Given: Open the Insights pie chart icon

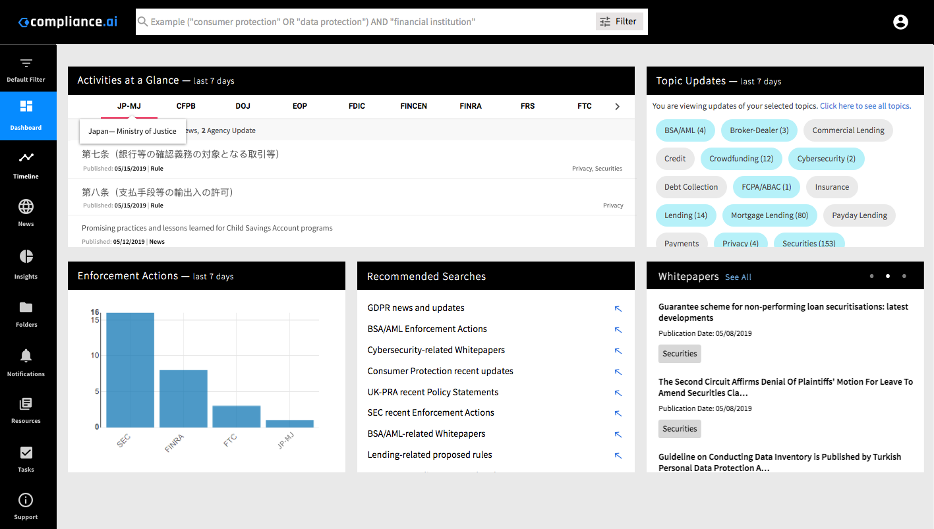Looking at the screenshot, I should coord(26,256).
